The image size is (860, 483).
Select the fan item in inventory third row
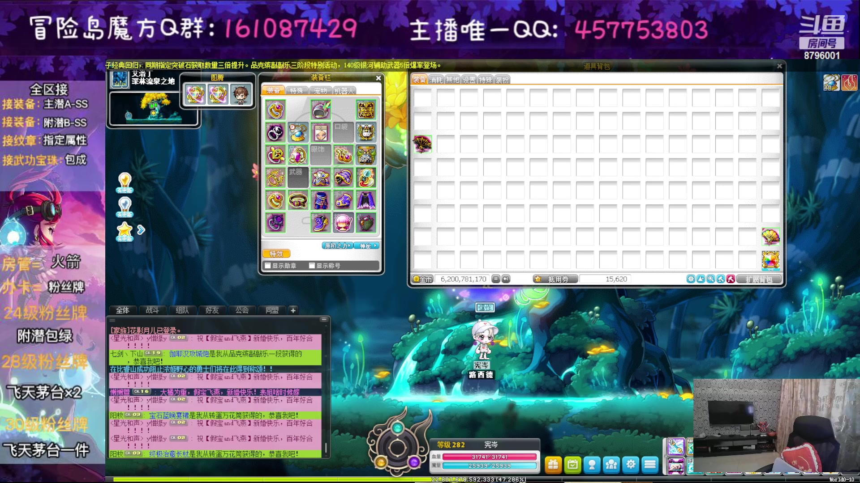(422, 144)
